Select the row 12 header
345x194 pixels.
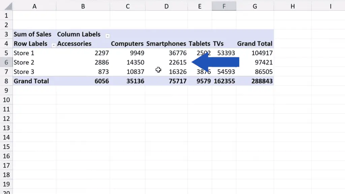6,119
